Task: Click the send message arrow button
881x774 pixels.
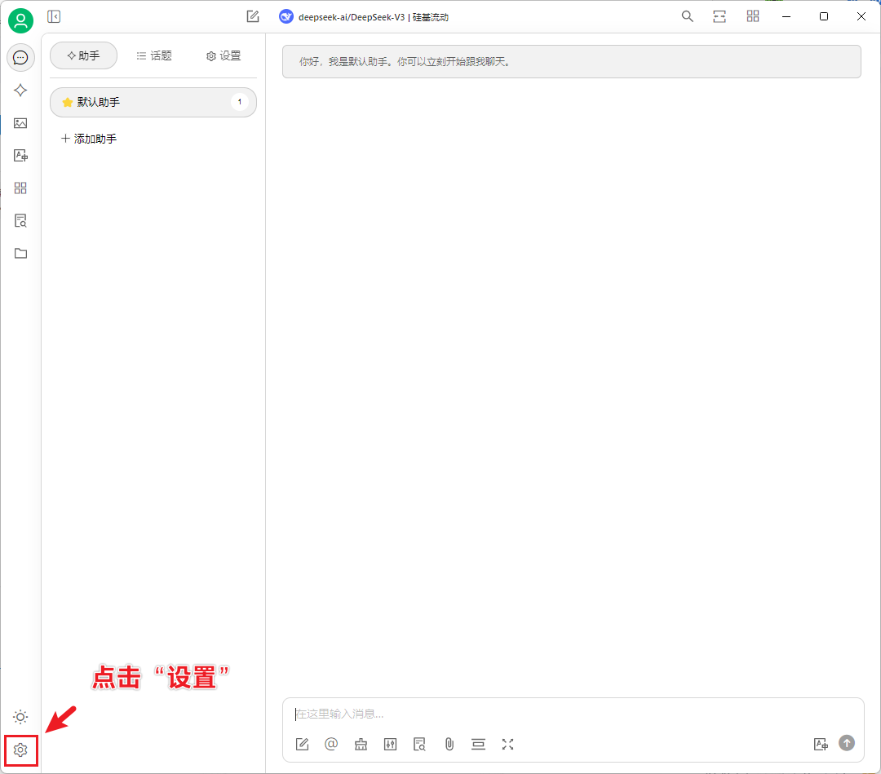Action: [847, 743]
